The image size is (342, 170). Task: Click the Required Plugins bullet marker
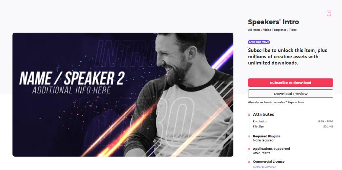coord(249,136)
